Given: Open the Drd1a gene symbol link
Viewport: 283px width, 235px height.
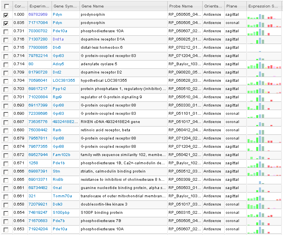Looking at the screenshot, I should point(58,39).
